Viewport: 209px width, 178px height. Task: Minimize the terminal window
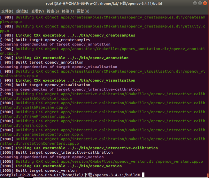[195, 3]
